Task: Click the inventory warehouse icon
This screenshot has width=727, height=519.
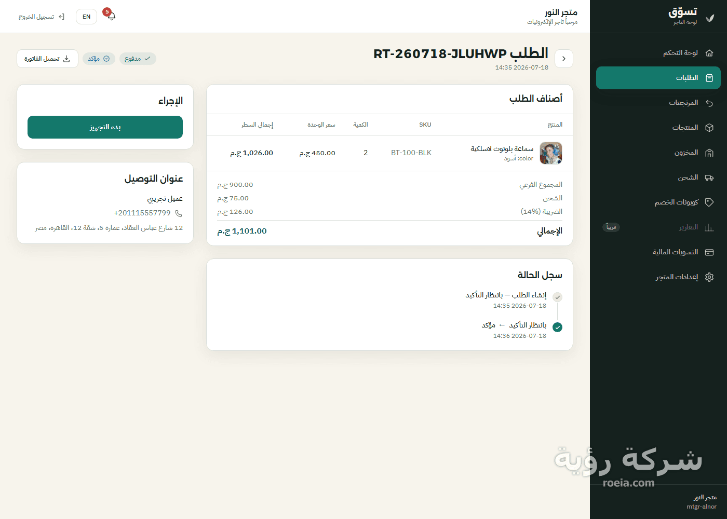Action: [709, 153]
